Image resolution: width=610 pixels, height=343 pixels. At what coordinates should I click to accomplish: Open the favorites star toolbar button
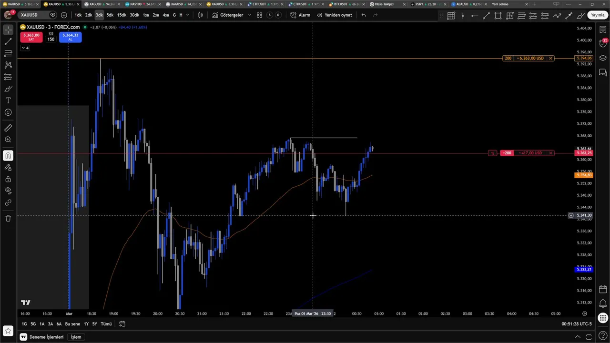click(8, 331)
